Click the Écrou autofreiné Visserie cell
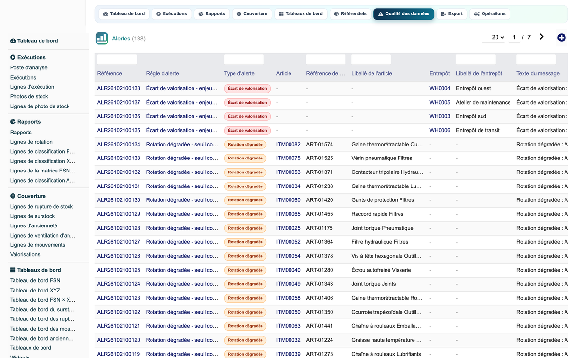The image size is (579, 358). [381, 270]
